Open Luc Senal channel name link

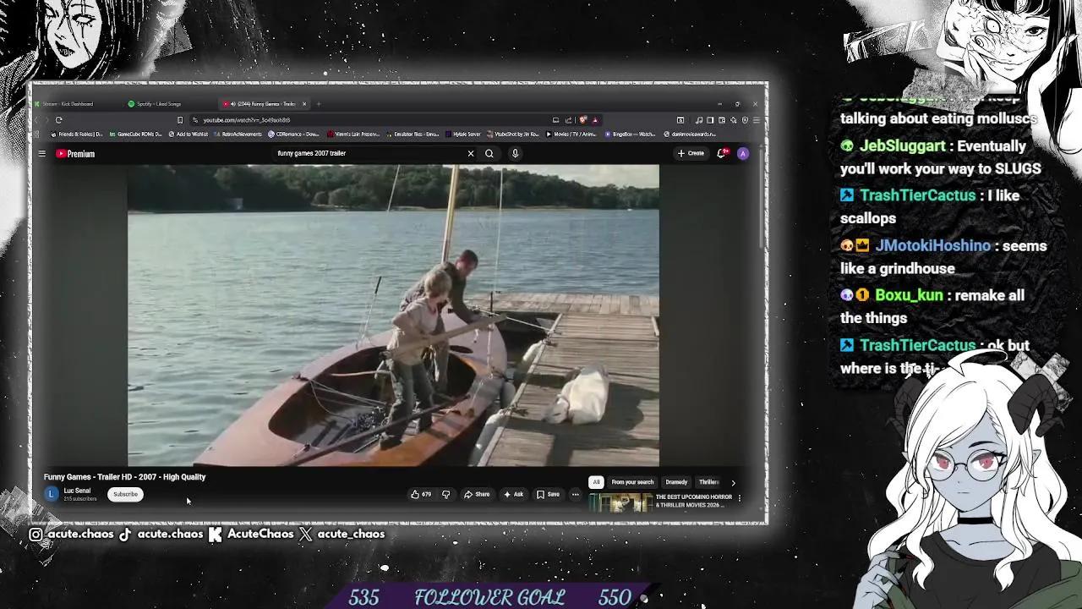(x=77, y=491)
